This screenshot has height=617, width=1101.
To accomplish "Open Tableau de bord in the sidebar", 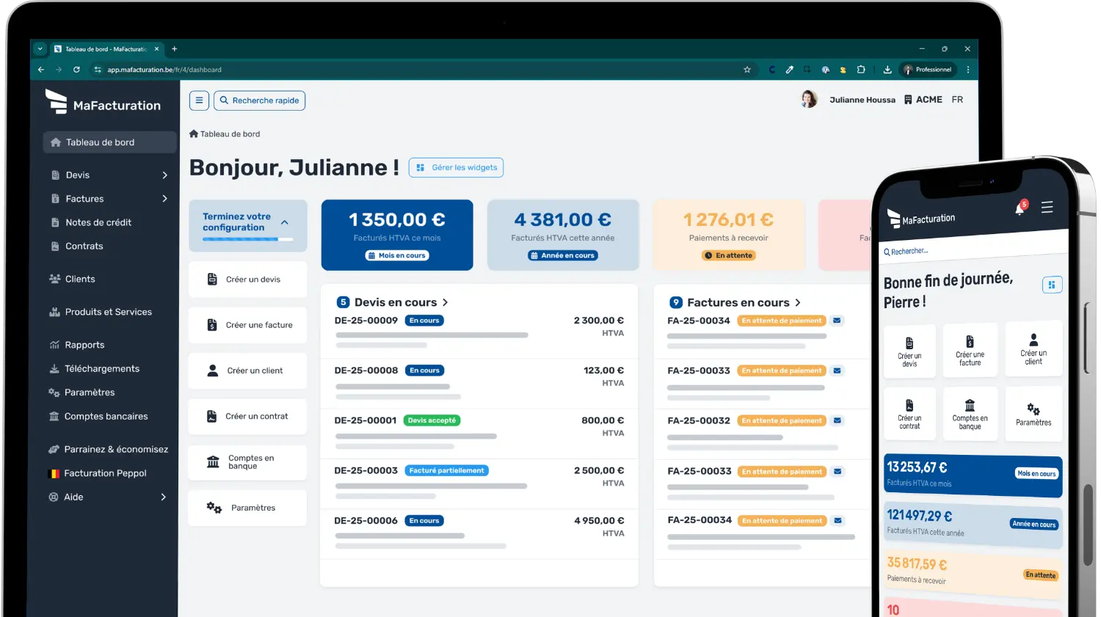I will [109, 142].
